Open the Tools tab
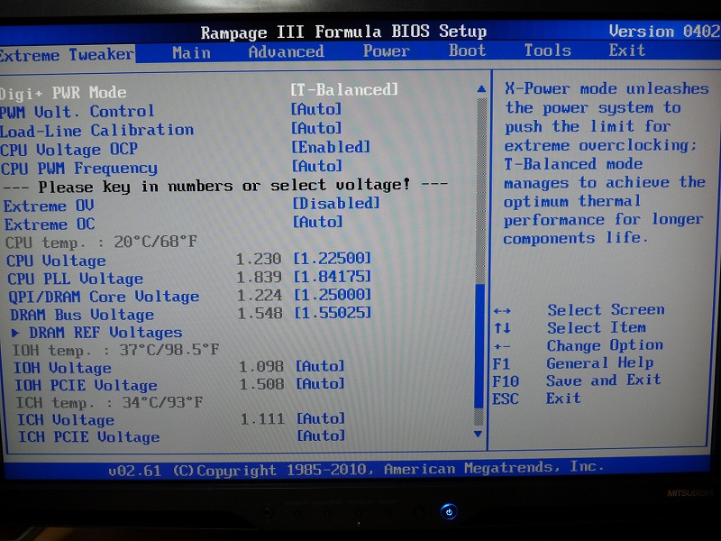The image size is (721, 541). (x=548, y=50)
